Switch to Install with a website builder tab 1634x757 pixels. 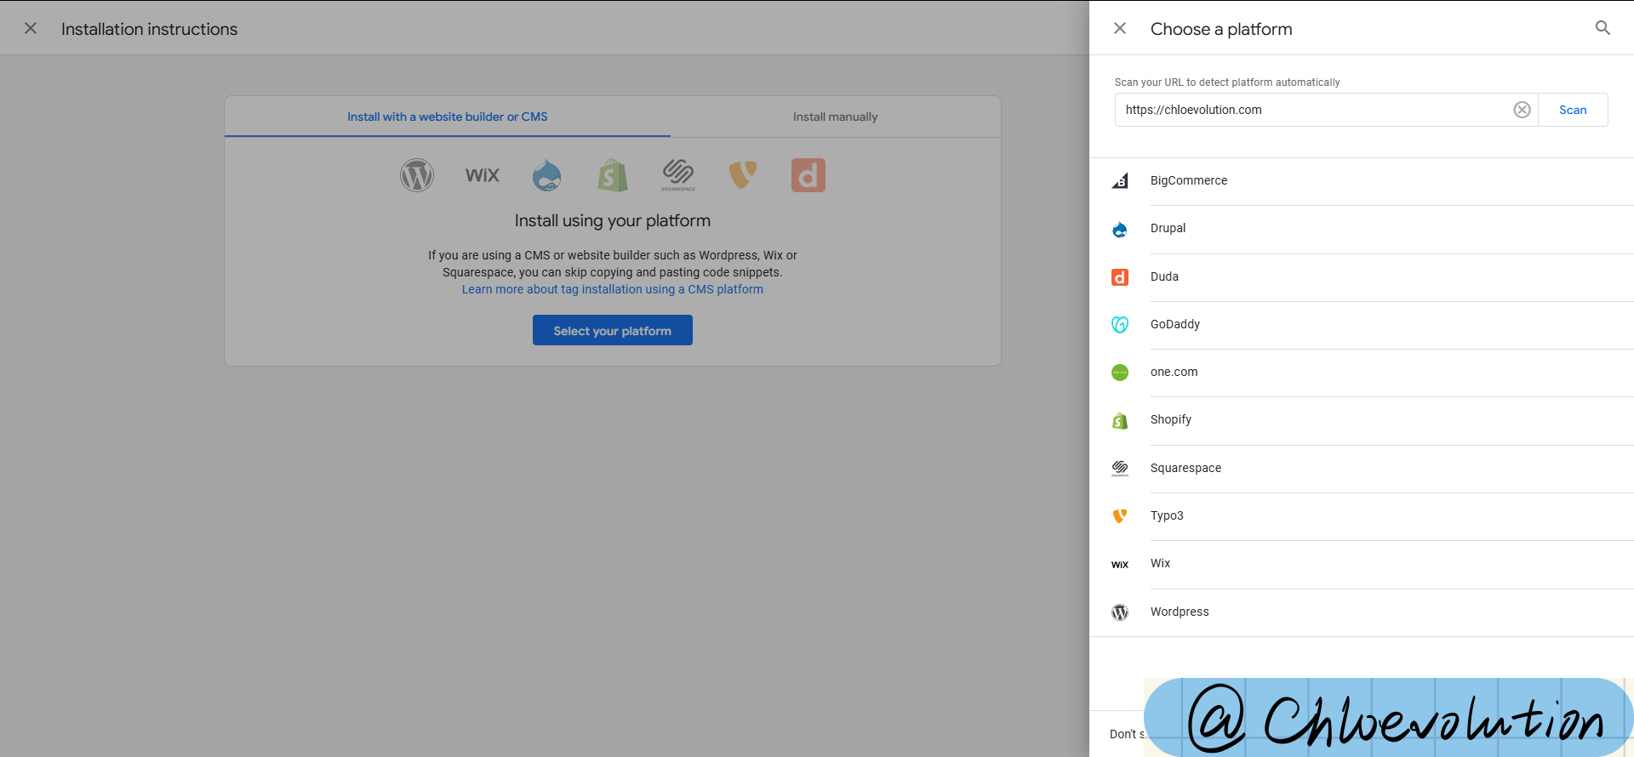point(448,117)
